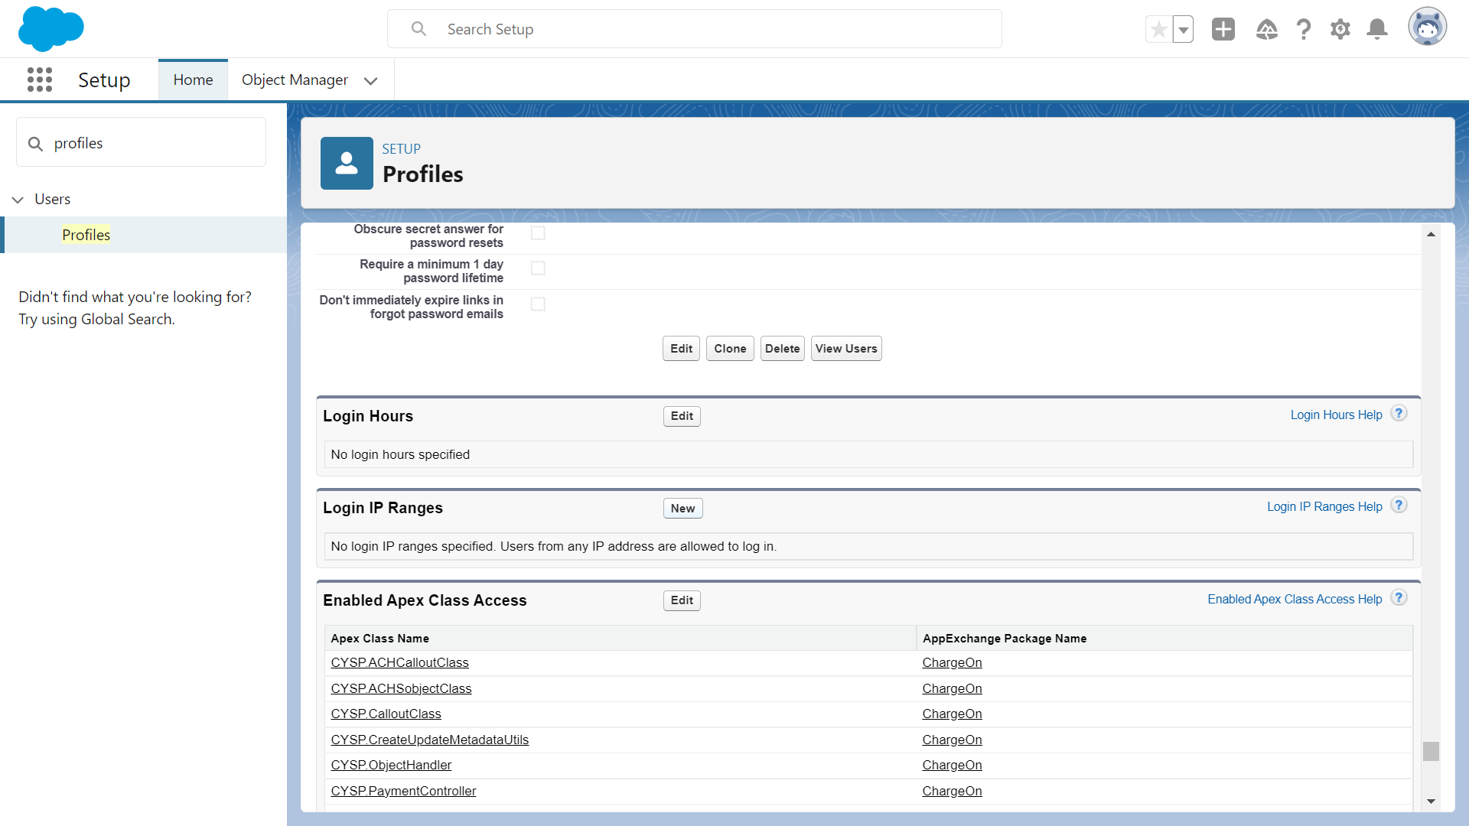Click the favorites star icon
This screenshot has height=826, width=1469.
point(1158,29)
